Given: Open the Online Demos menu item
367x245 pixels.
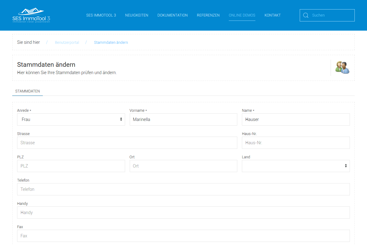Looking at the screenshot, I should pos(242,15).
